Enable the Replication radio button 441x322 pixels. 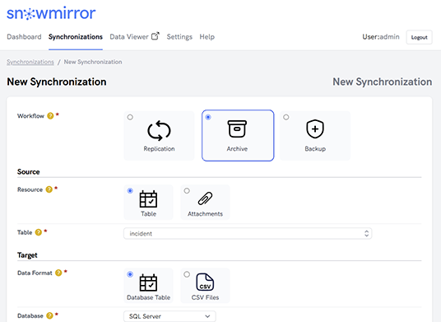[130, 117]
